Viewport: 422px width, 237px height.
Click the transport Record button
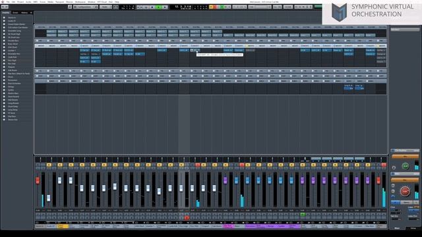click(x=165, y=7)
